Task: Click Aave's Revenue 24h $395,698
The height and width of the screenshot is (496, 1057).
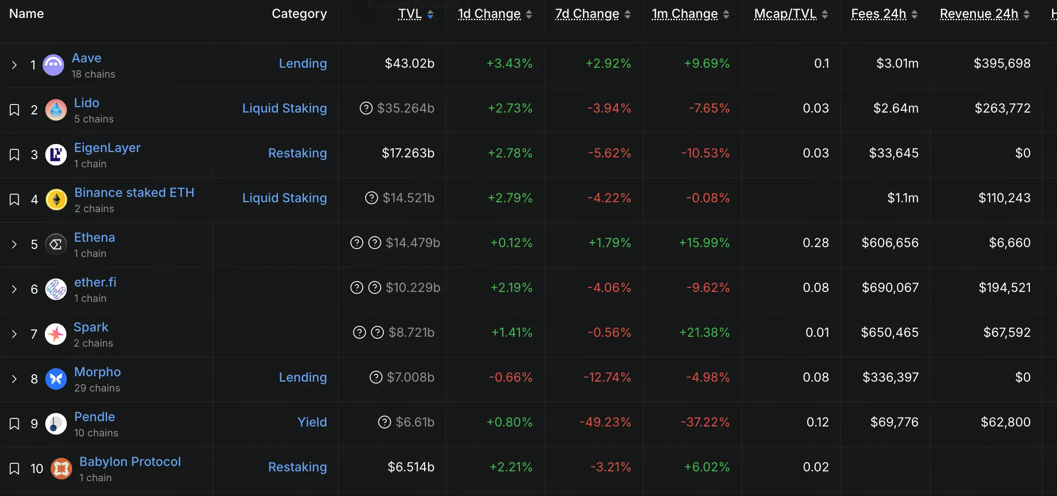Action: [1002, 64]
